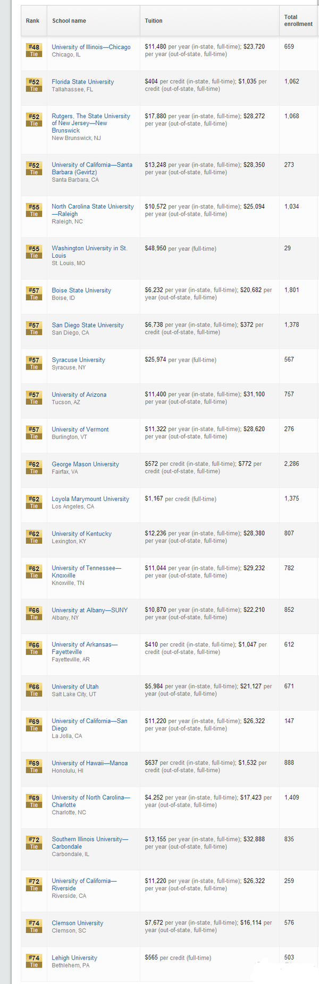Open the Florida State University page
Image resolution: width=319 pixels, height=984 pixels.
tap(83, 82)
